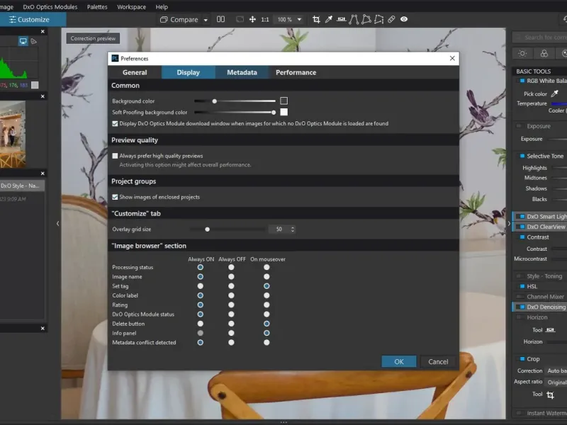Open the Color tools icon tab
Screen dimensions: 567x425
pos(544,54)
